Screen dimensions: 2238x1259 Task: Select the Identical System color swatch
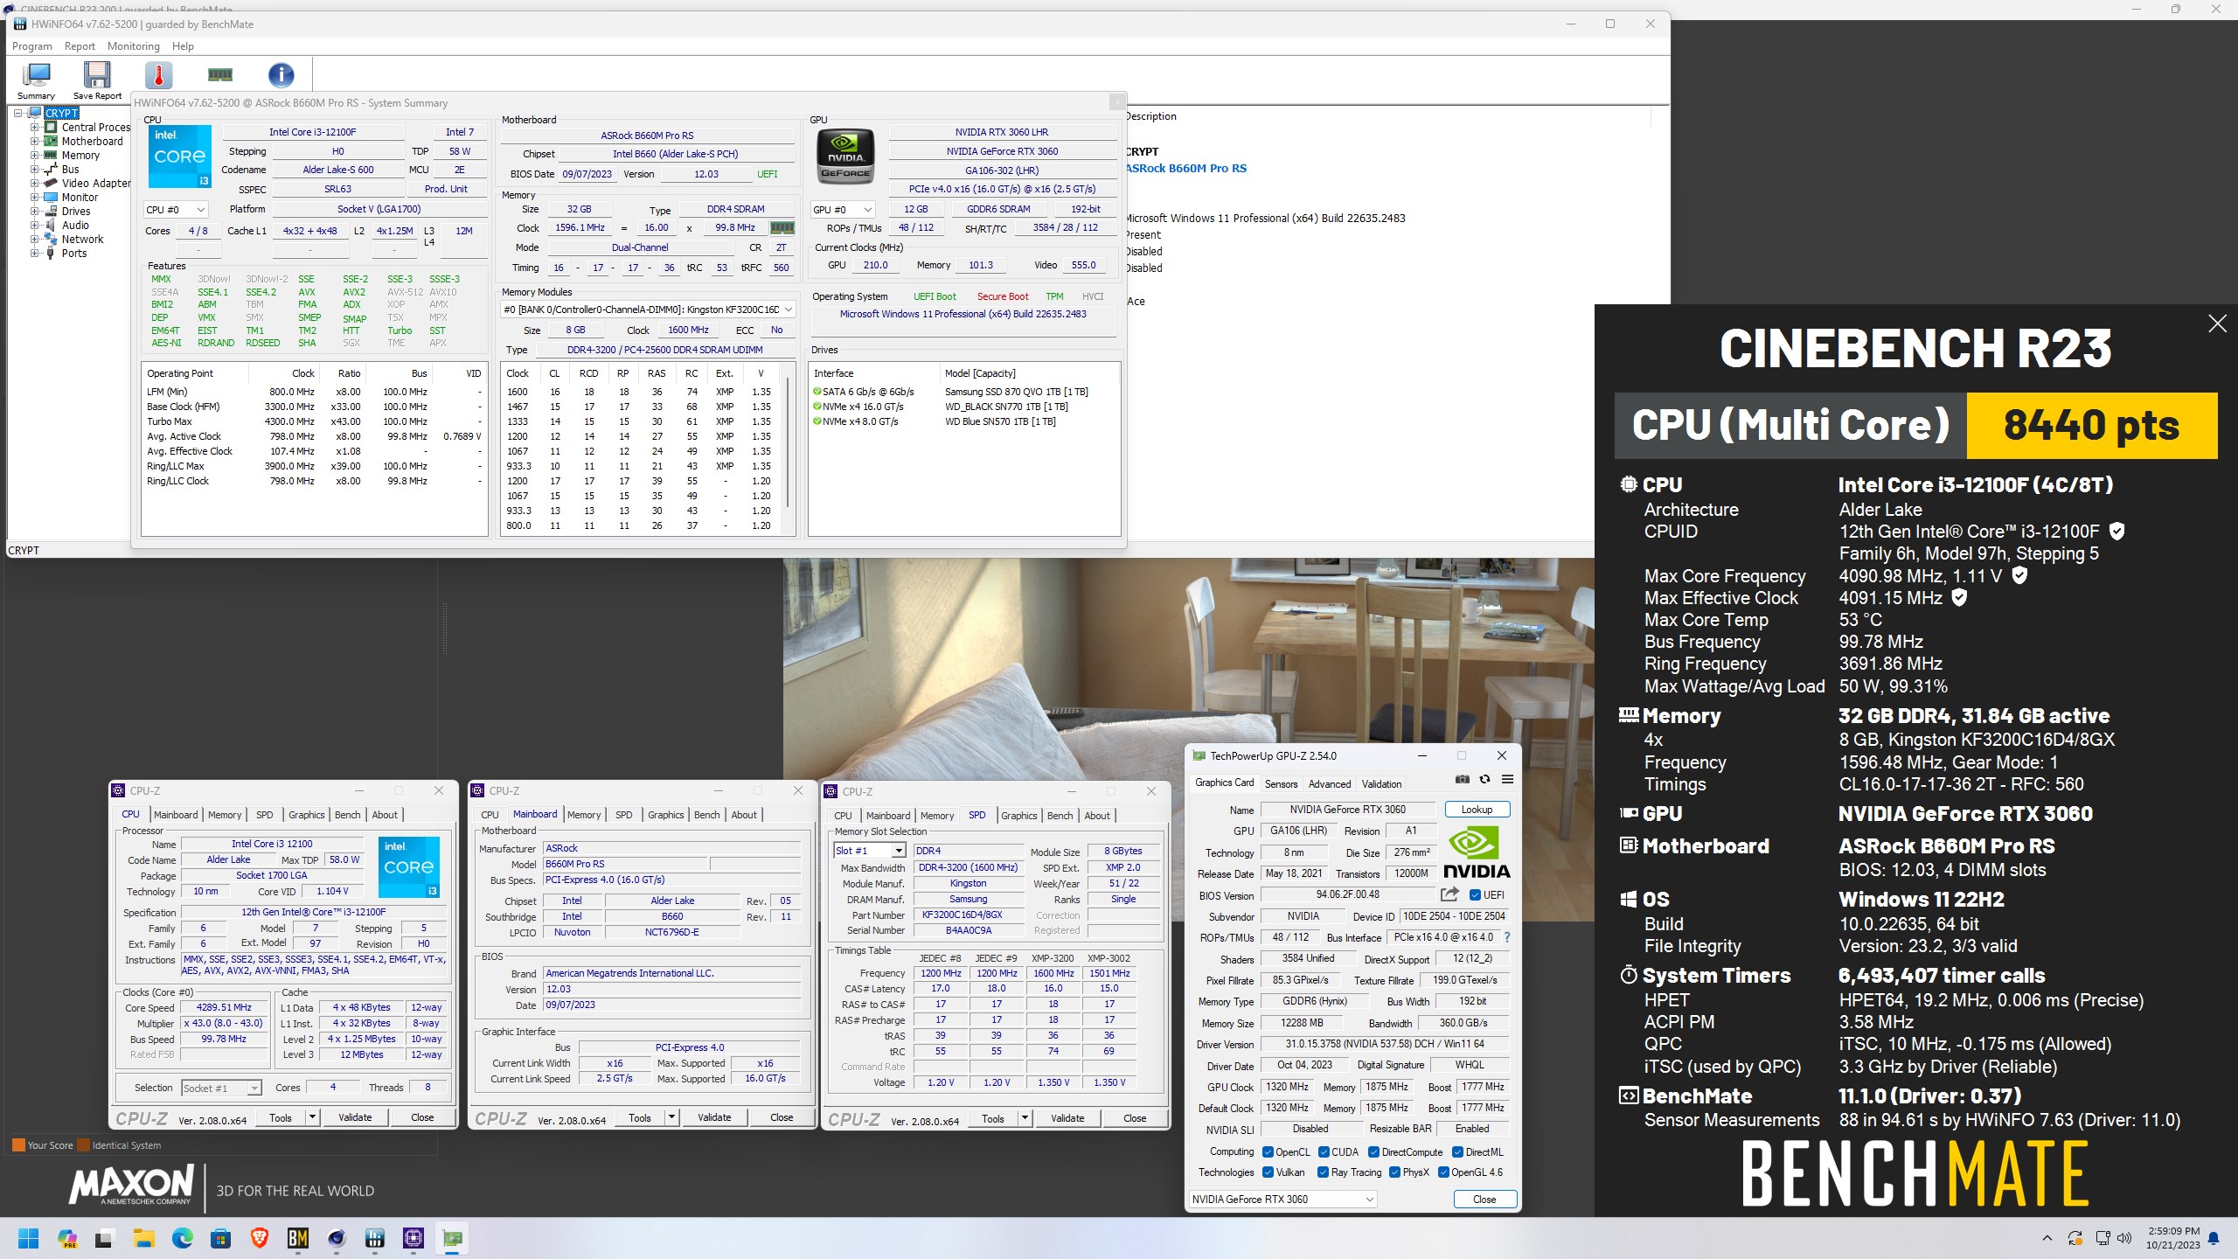pyautogui.click(x=84, y=1145)
